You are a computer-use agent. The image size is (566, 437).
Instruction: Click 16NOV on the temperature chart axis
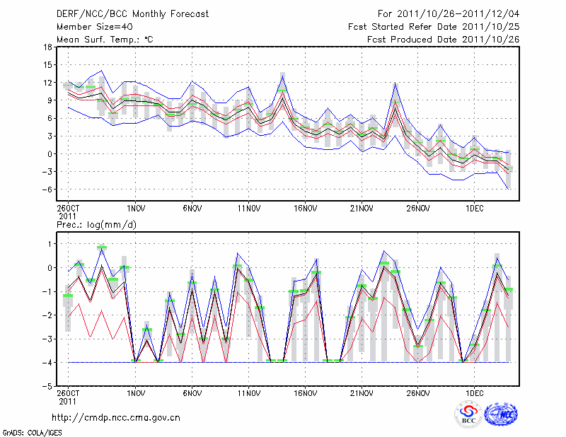coord(305,209)
